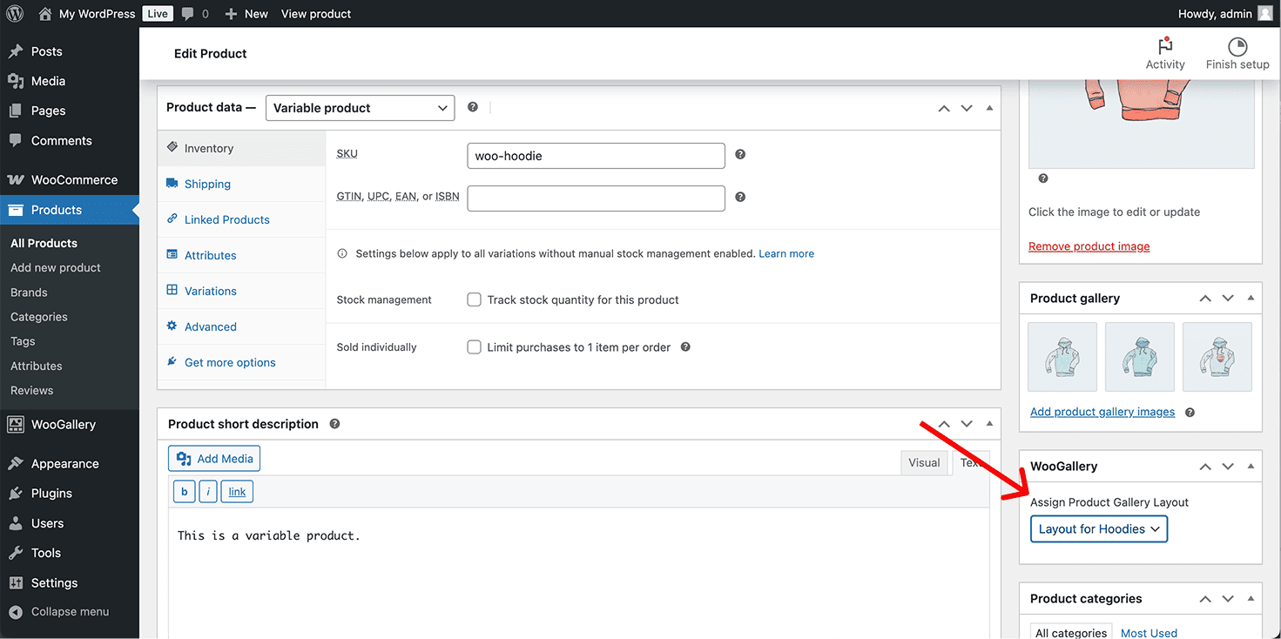The image size is (1281, 639).
Task: Click the Add Media button
Action: [x=214, y=459]
